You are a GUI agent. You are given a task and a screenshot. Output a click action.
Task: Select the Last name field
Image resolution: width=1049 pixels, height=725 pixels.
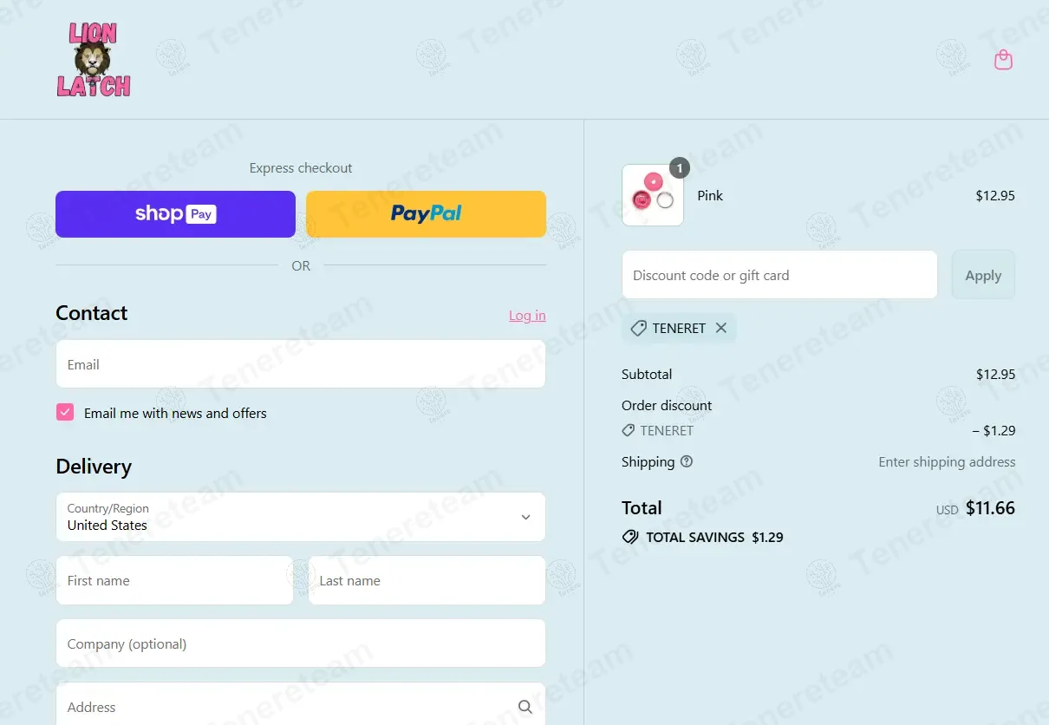tap(427, 580)
